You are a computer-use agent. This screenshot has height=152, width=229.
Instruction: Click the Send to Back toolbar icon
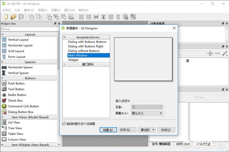(x=31, y=17)
